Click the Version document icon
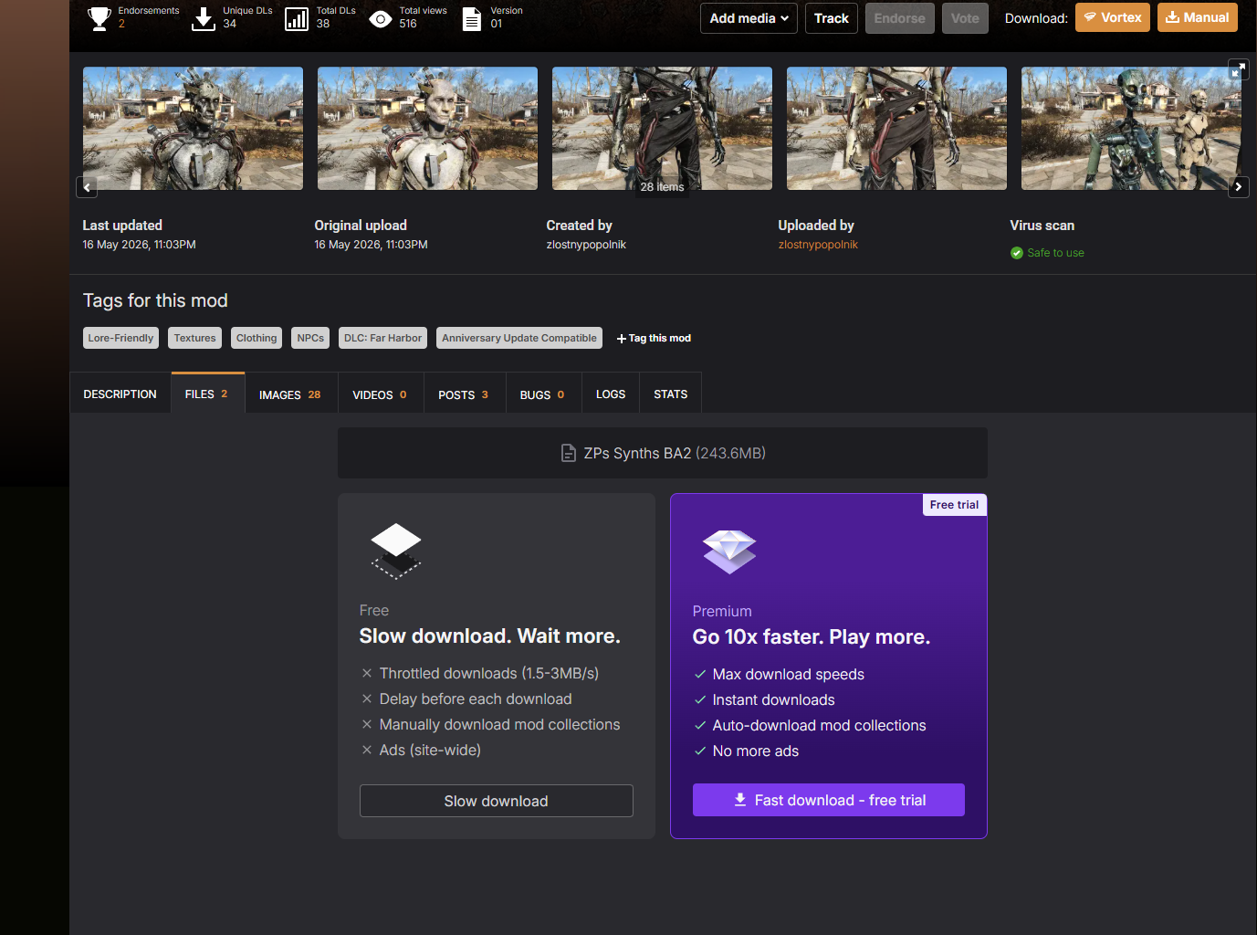The height and width of the screenshot is (935, 1257). point(472,18)
